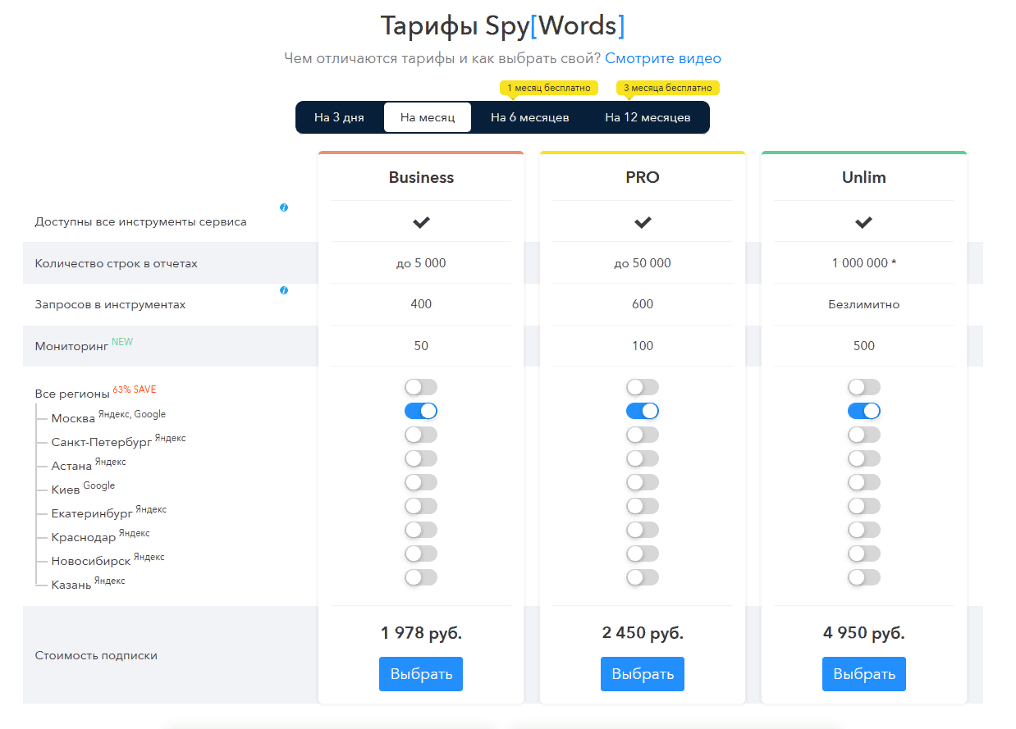Viewport: 1016px width, 729px height.
Task: Enable Все регионы toggle in PRO column
Action: (x=643, y=387)
